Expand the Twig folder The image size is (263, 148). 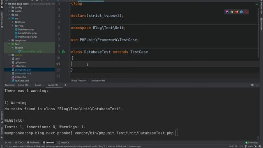tap(12, 25)
